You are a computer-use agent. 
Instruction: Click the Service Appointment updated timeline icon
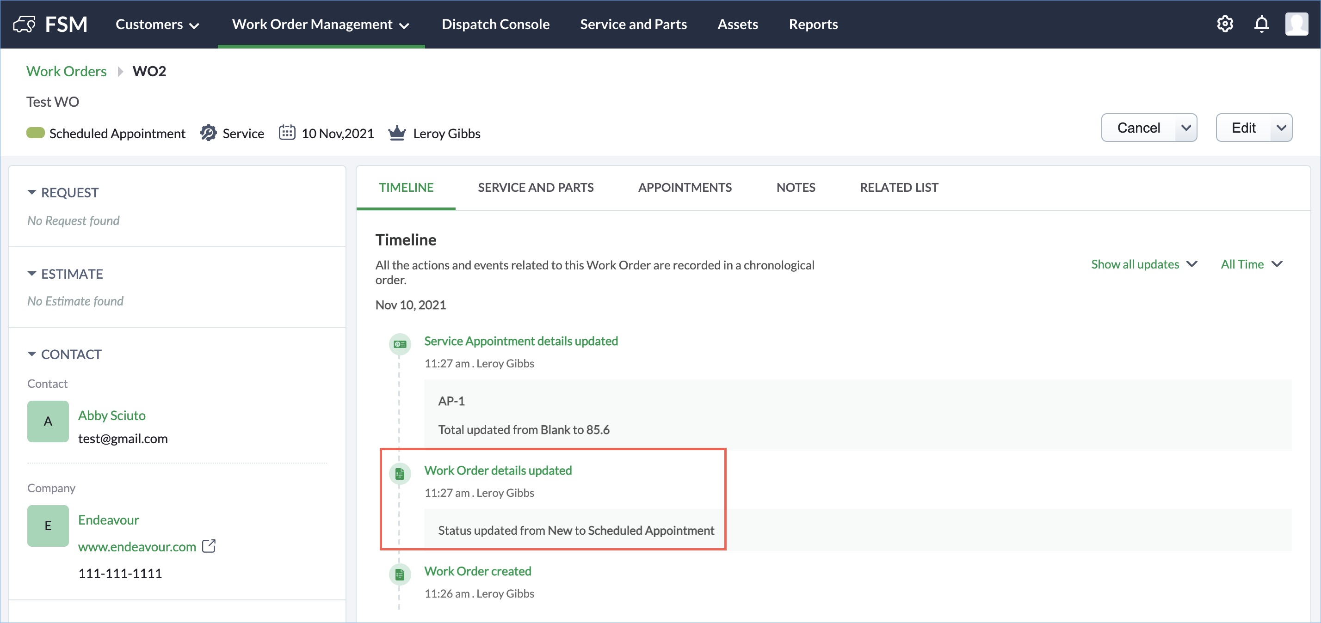[400, 344]
